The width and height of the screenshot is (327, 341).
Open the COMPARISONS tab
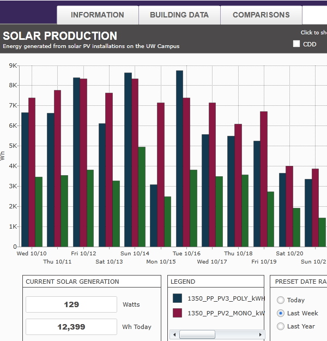coord(261,15)
